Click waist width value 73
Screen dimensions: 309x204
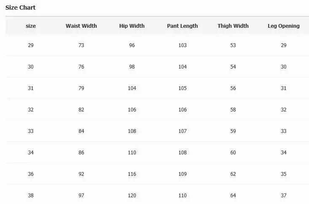tap(81, 45)
